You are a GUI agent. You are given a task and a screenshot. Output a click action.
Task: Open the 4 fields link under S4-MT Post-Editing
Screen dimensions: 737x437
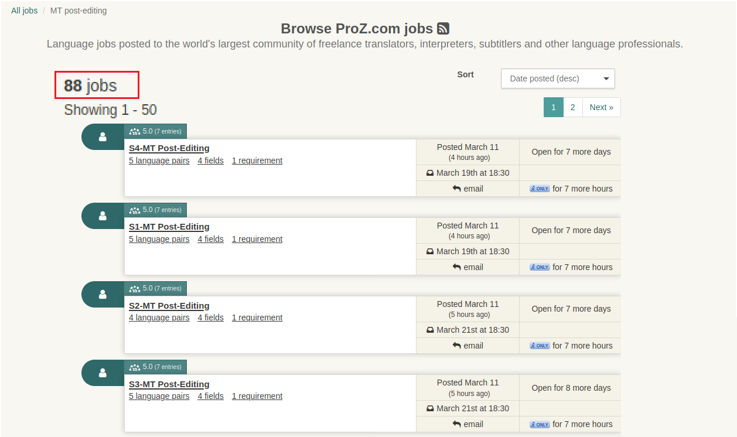(210, 161)
